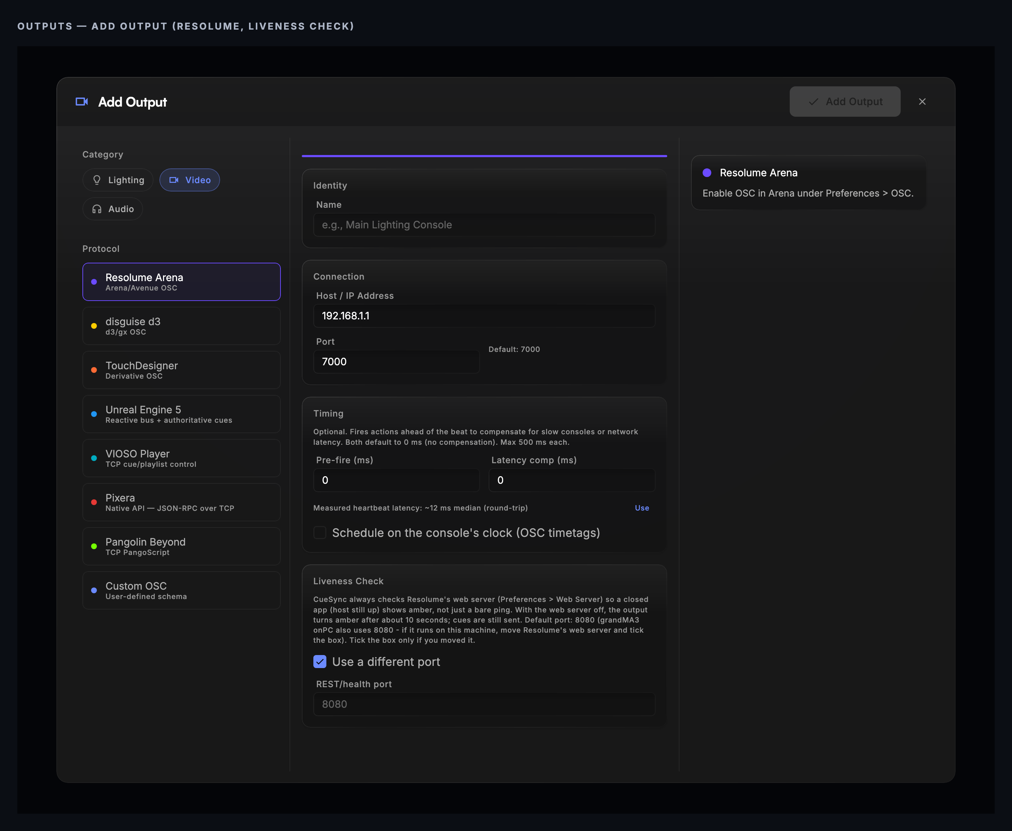Click the teal dot next to VIOSO Player
1012x831 pixels.
point(94,458)
